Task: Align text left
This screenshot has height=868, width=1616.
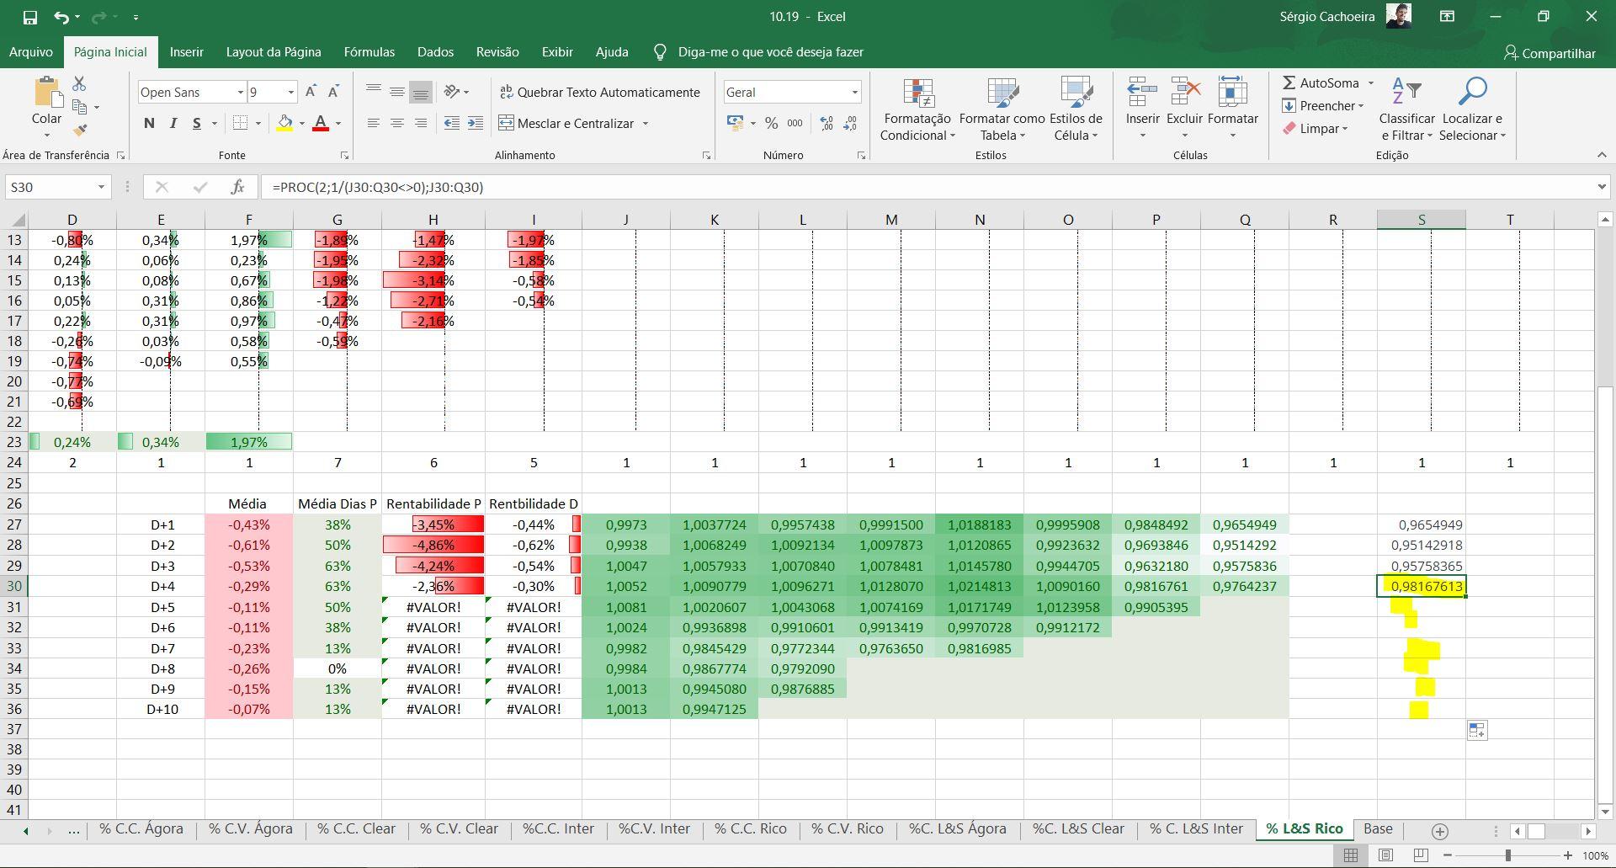Action: click(373, 123)
